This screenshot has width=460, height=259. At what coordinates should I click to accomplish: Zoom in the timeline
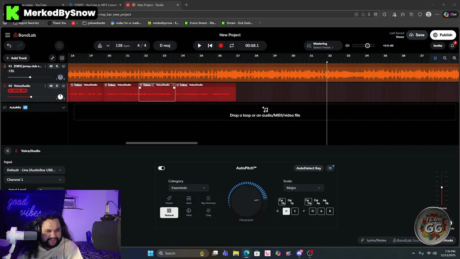click(x=454, y=58)
